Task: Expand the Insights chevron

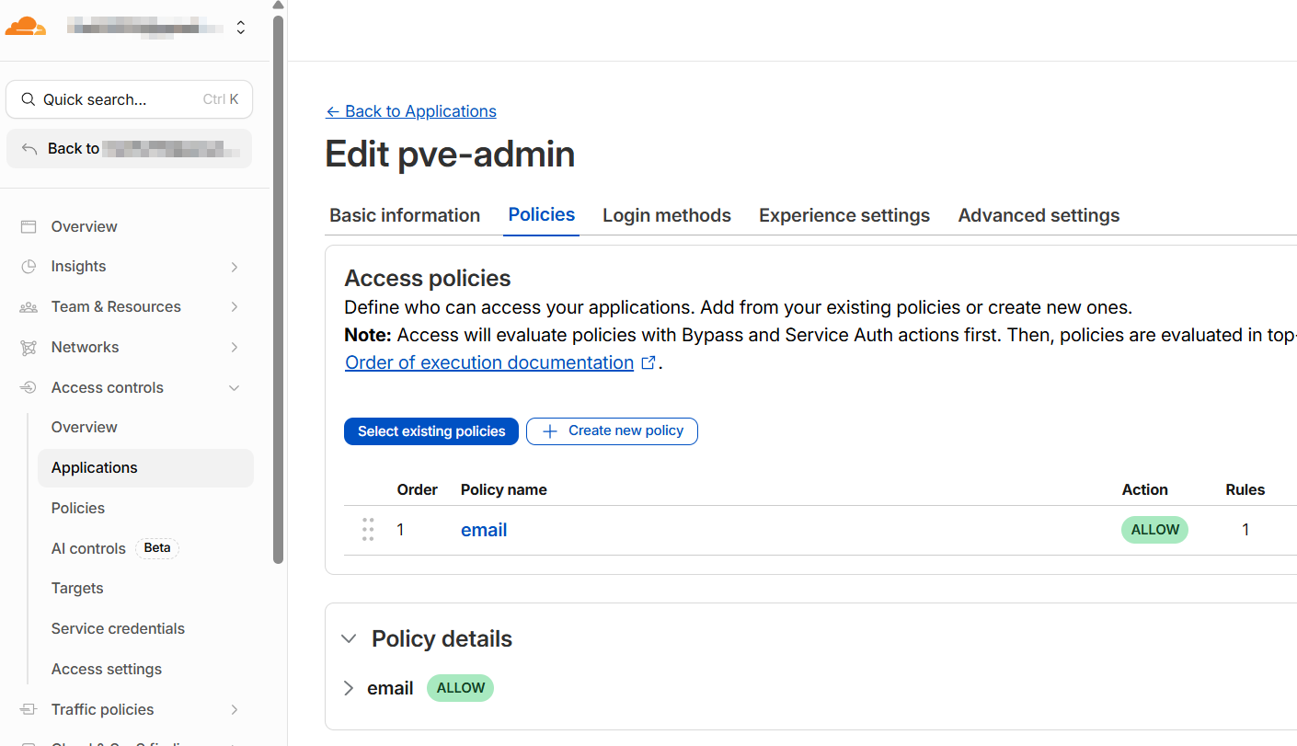Action: tap(235, 267)
